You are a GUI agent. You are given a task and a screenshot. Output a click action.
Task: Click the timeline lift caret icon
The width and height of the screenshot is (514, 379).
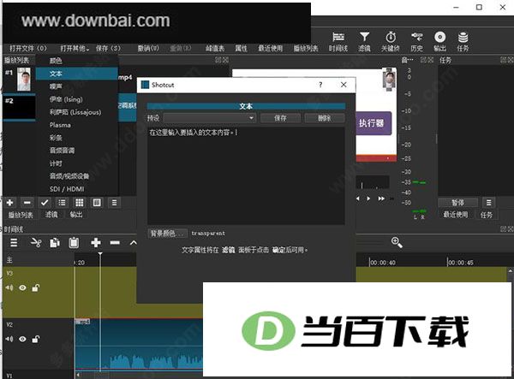coord(133,242)
